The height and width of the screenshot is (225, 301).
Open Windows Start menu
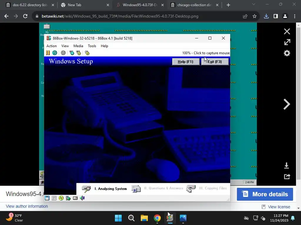click(118, 218)
